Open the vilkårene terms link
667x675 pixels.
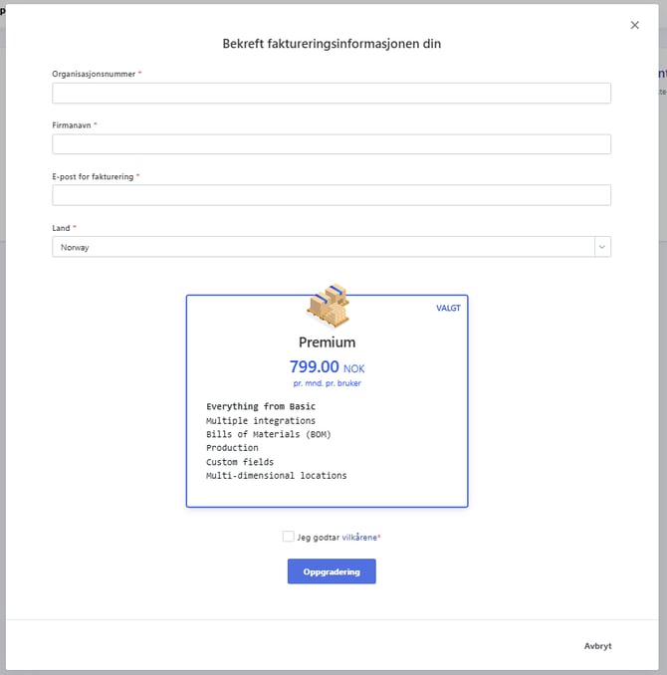[359, 538]
